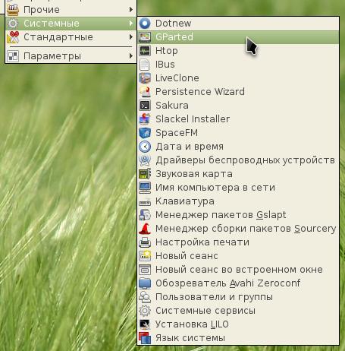Image resolution: width=345 pixels, height=351 pixels.
Task: Open Persistence Wizard entry
Action: pos(238,92)
